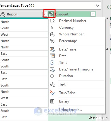Click the Time clock icon
The height and width of the screenshot is (121, 111).
[x=52, y=63]
